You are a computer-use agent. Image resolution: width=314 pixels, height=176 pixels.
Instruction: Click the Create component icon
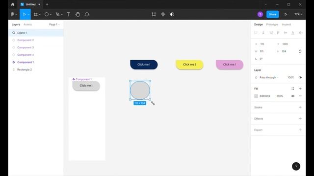pyautogui.click(x=163, y=14)
